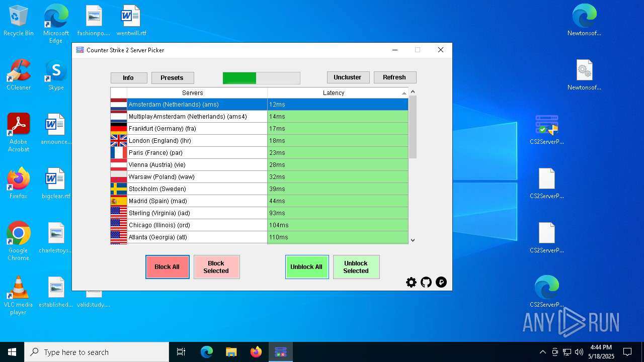Select the wentwill.rtf document icon
Screen dimensions: 644x362
(131, 21)
